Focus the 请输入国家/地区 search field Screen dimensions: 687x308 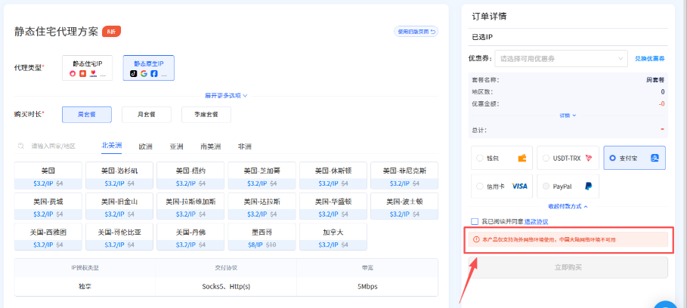(x=54, y=146)
